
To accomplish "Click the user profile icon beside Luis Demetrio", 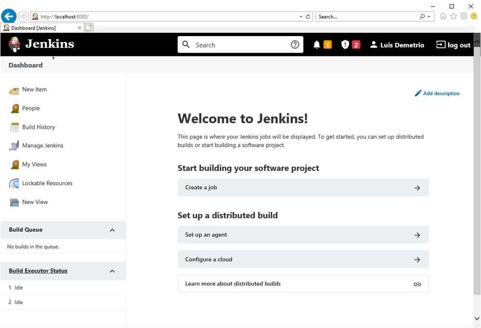I will click(374, 45).
